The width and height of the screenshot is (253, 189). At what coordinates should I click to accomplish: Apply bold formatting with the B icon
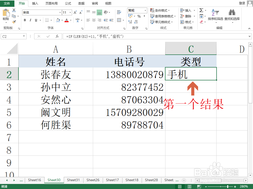click(25, 20)
